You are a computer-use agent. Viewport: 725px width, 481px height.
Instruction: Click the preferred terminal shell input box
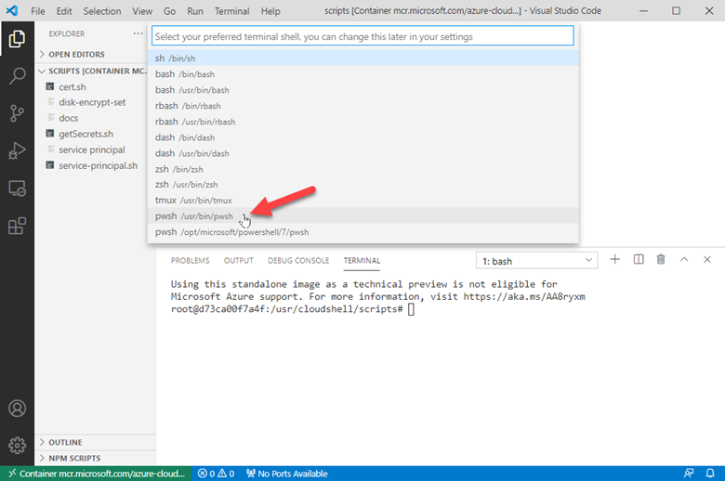(x=362, y=36)
